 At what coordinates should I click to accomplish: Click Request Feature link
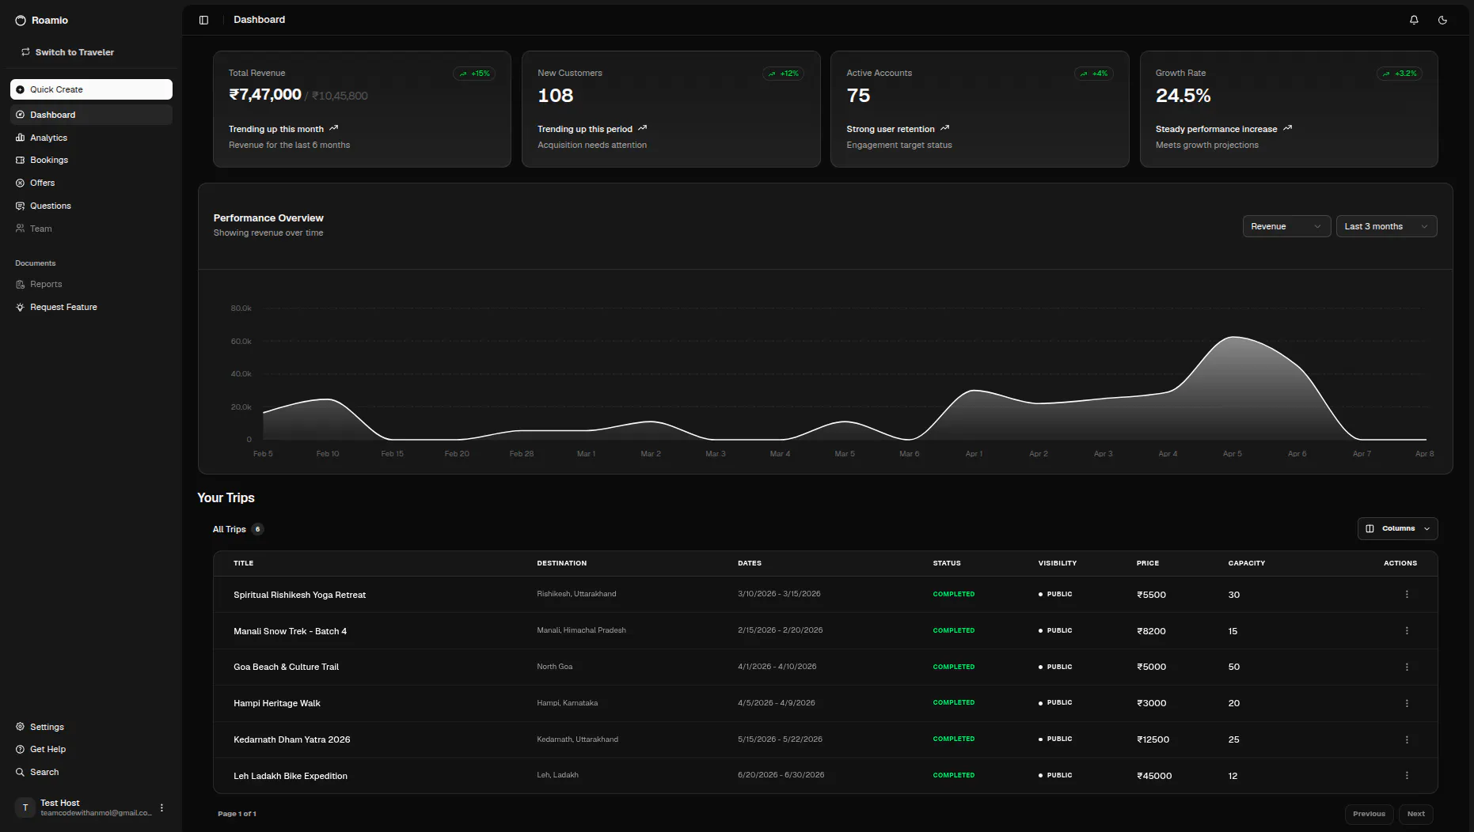click(x=91, y=307)
